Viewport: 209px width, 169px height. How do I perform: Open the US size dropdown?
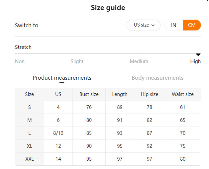pos(143,25)
